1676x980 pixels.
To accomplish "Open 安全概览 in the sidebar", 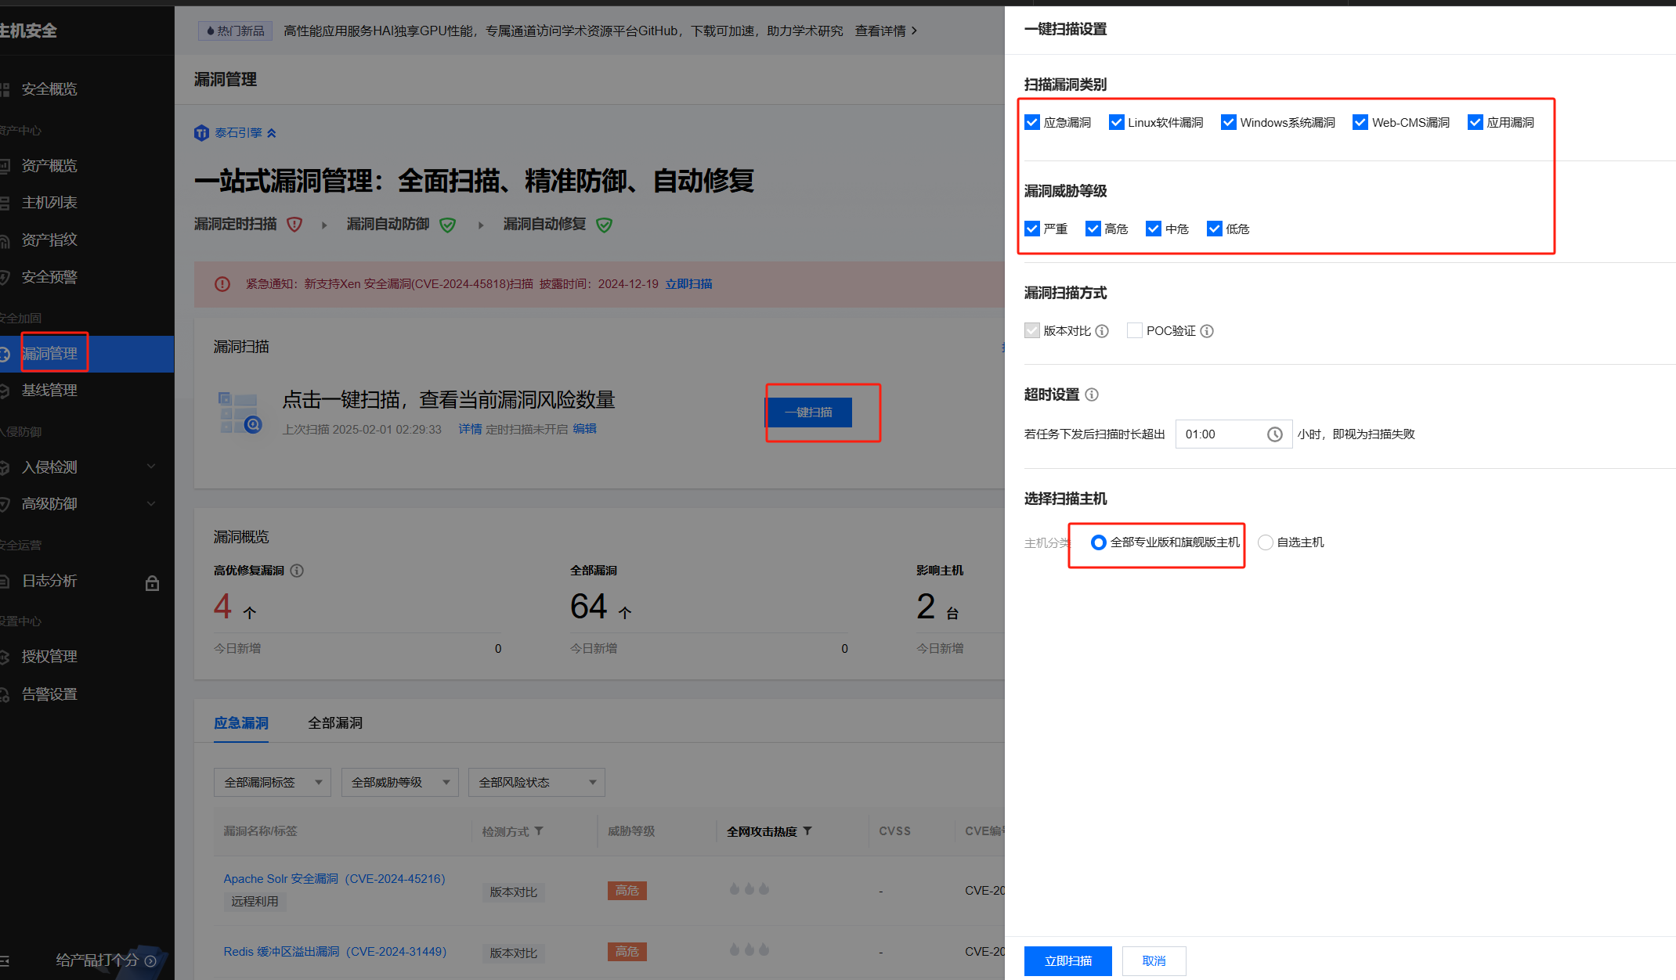I will click(49, 89).
